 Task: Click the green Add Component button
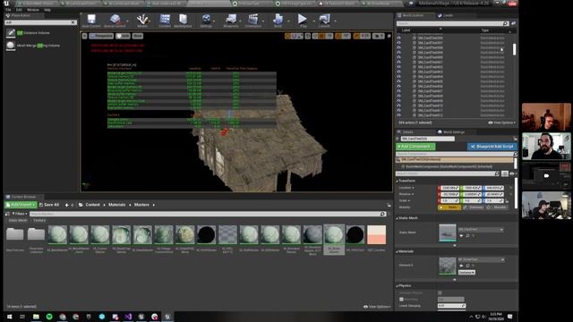pyautogui.click(x=415, y=147)
